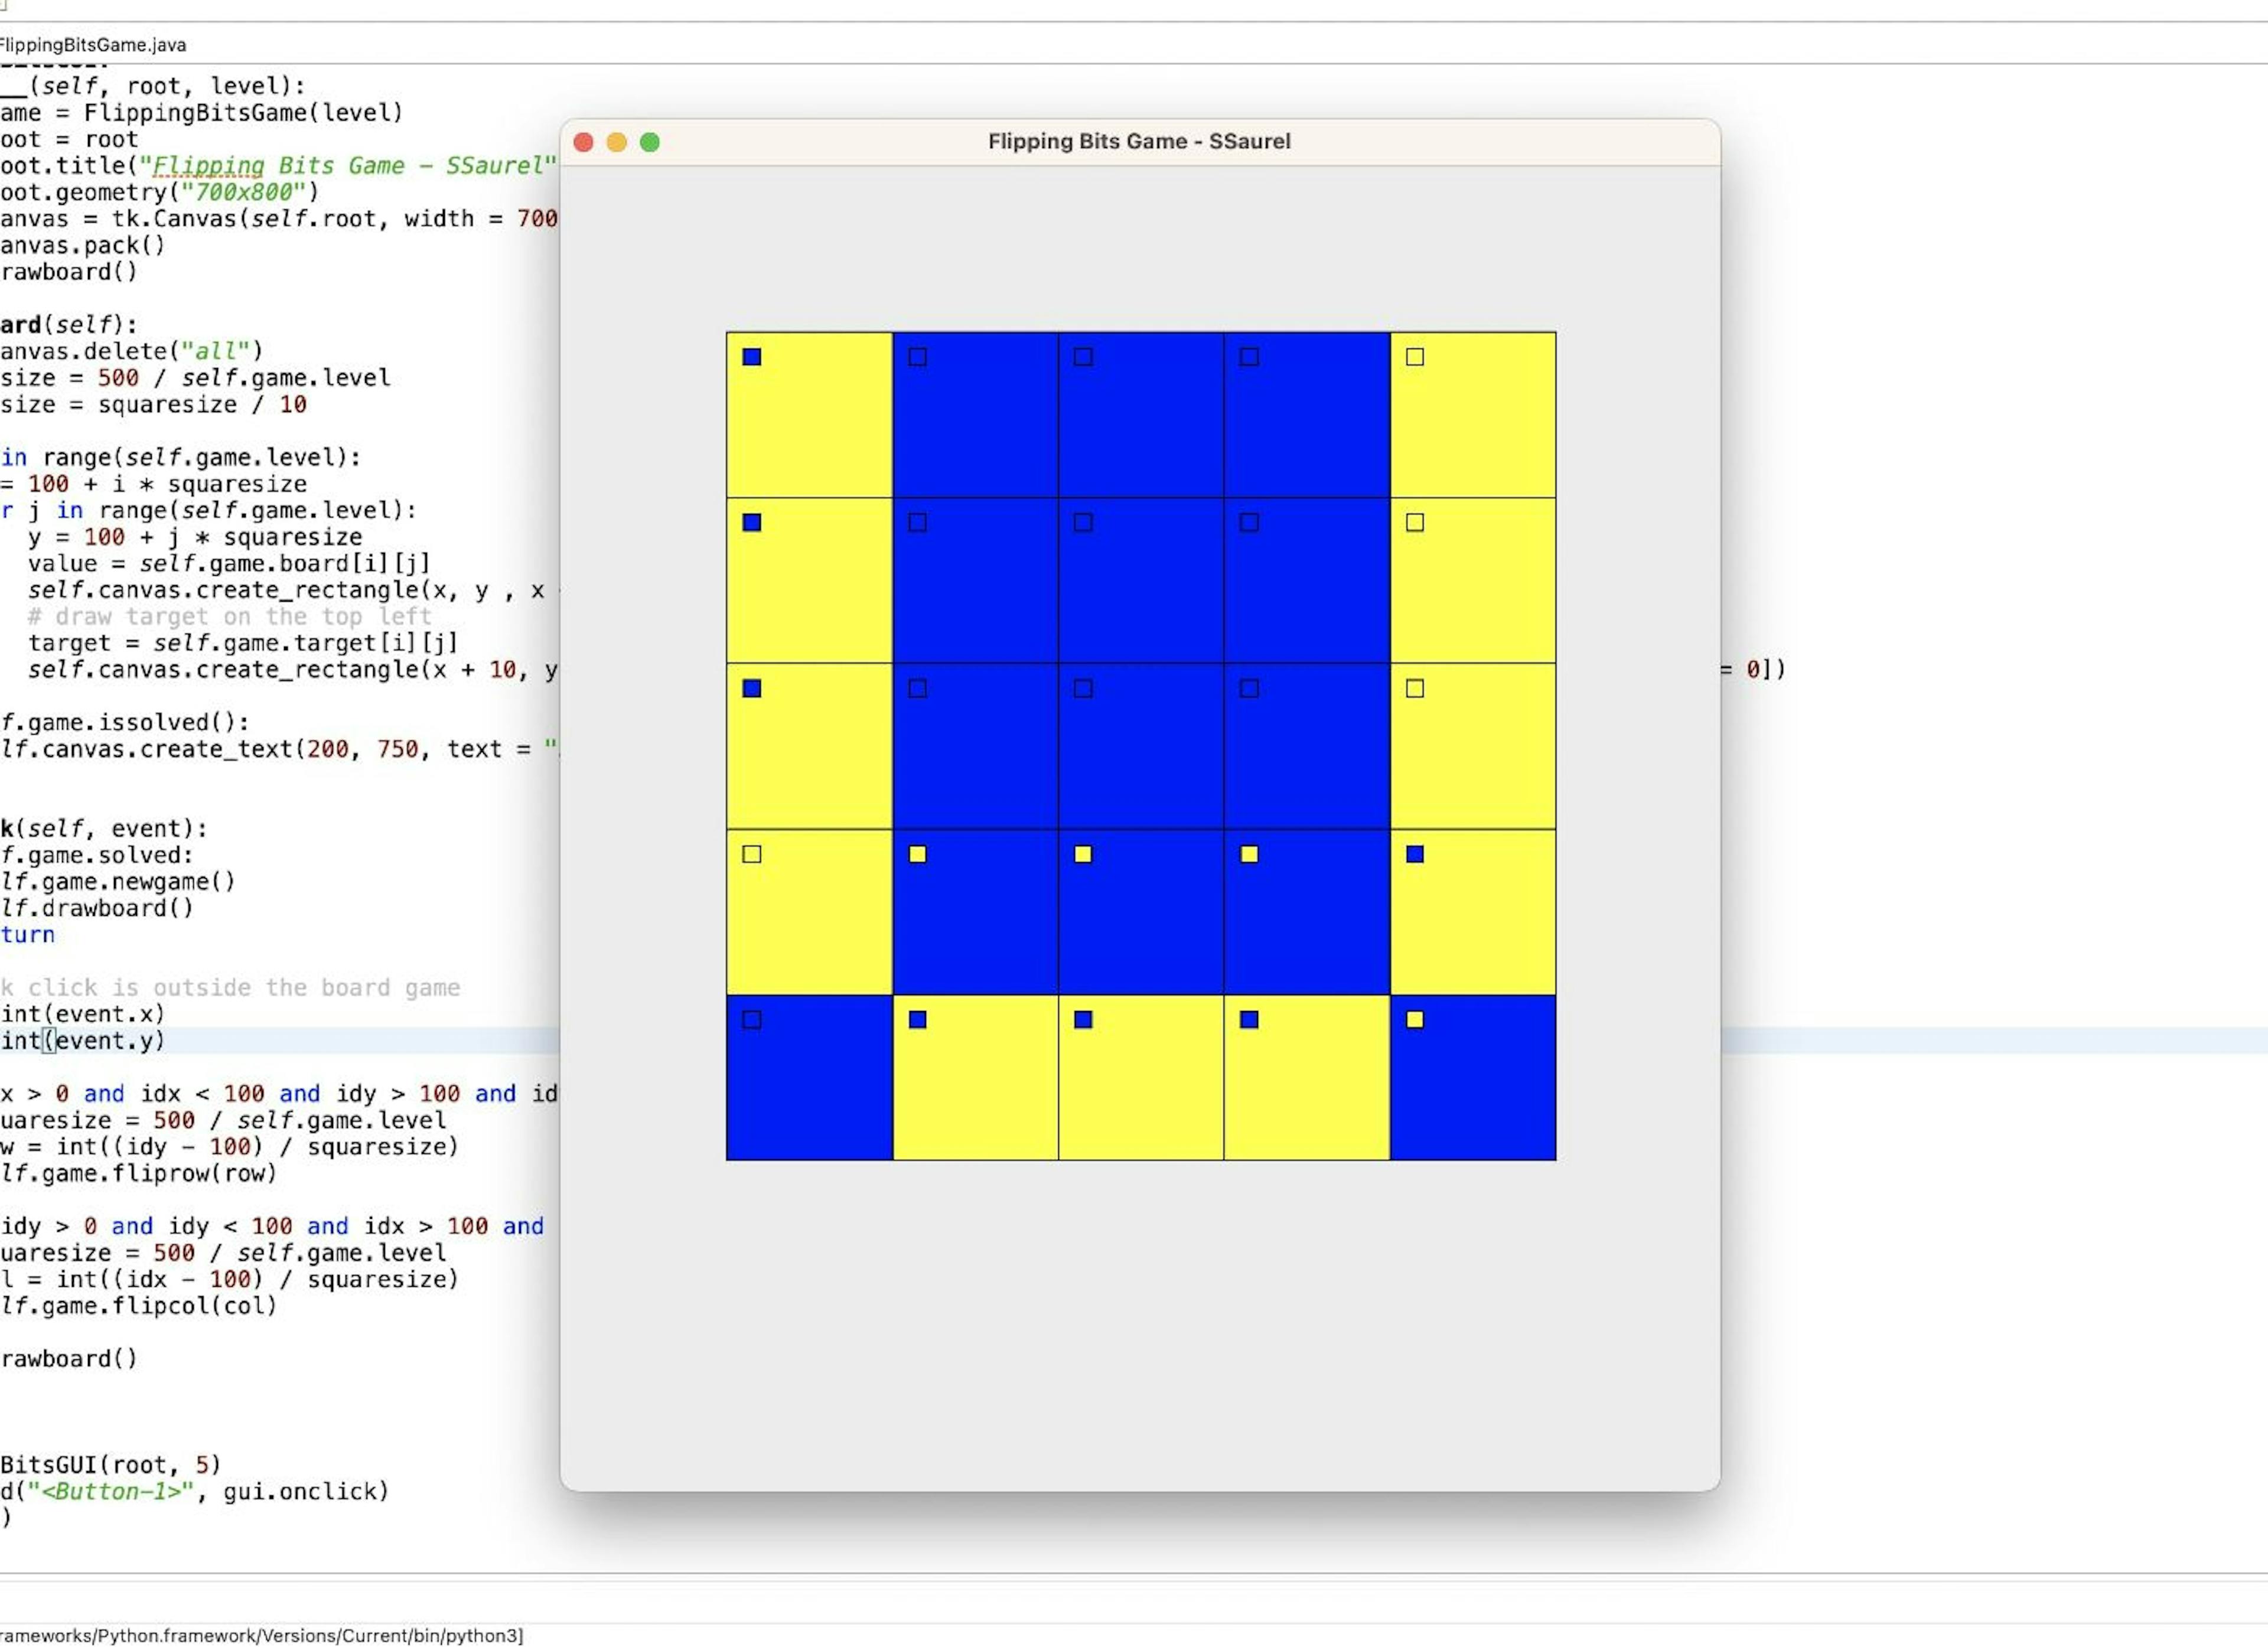Viewport: 2268px width, 1647px height.
Task: Click the highlighted code line containing int(event.y)
Action: pos(80,1040)
